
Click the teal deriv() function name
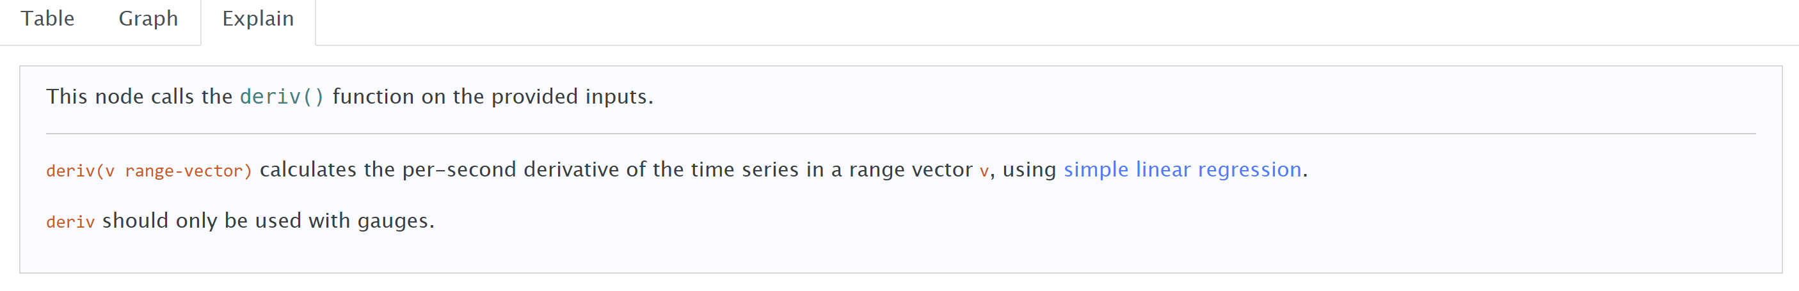282,97
